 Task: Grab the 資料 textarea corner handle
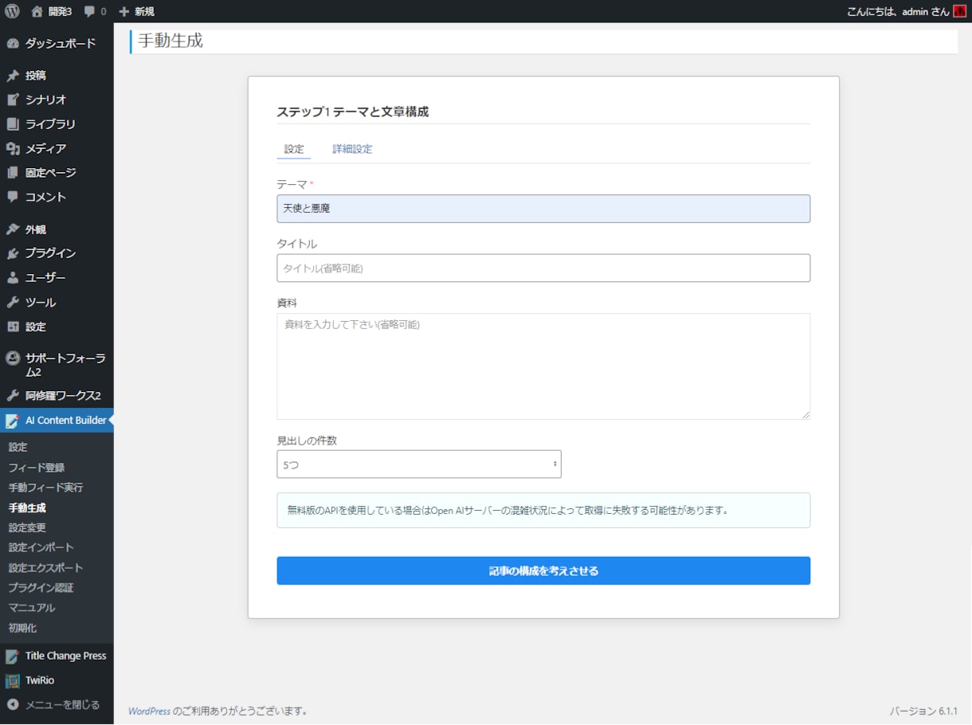click(805, 414)
